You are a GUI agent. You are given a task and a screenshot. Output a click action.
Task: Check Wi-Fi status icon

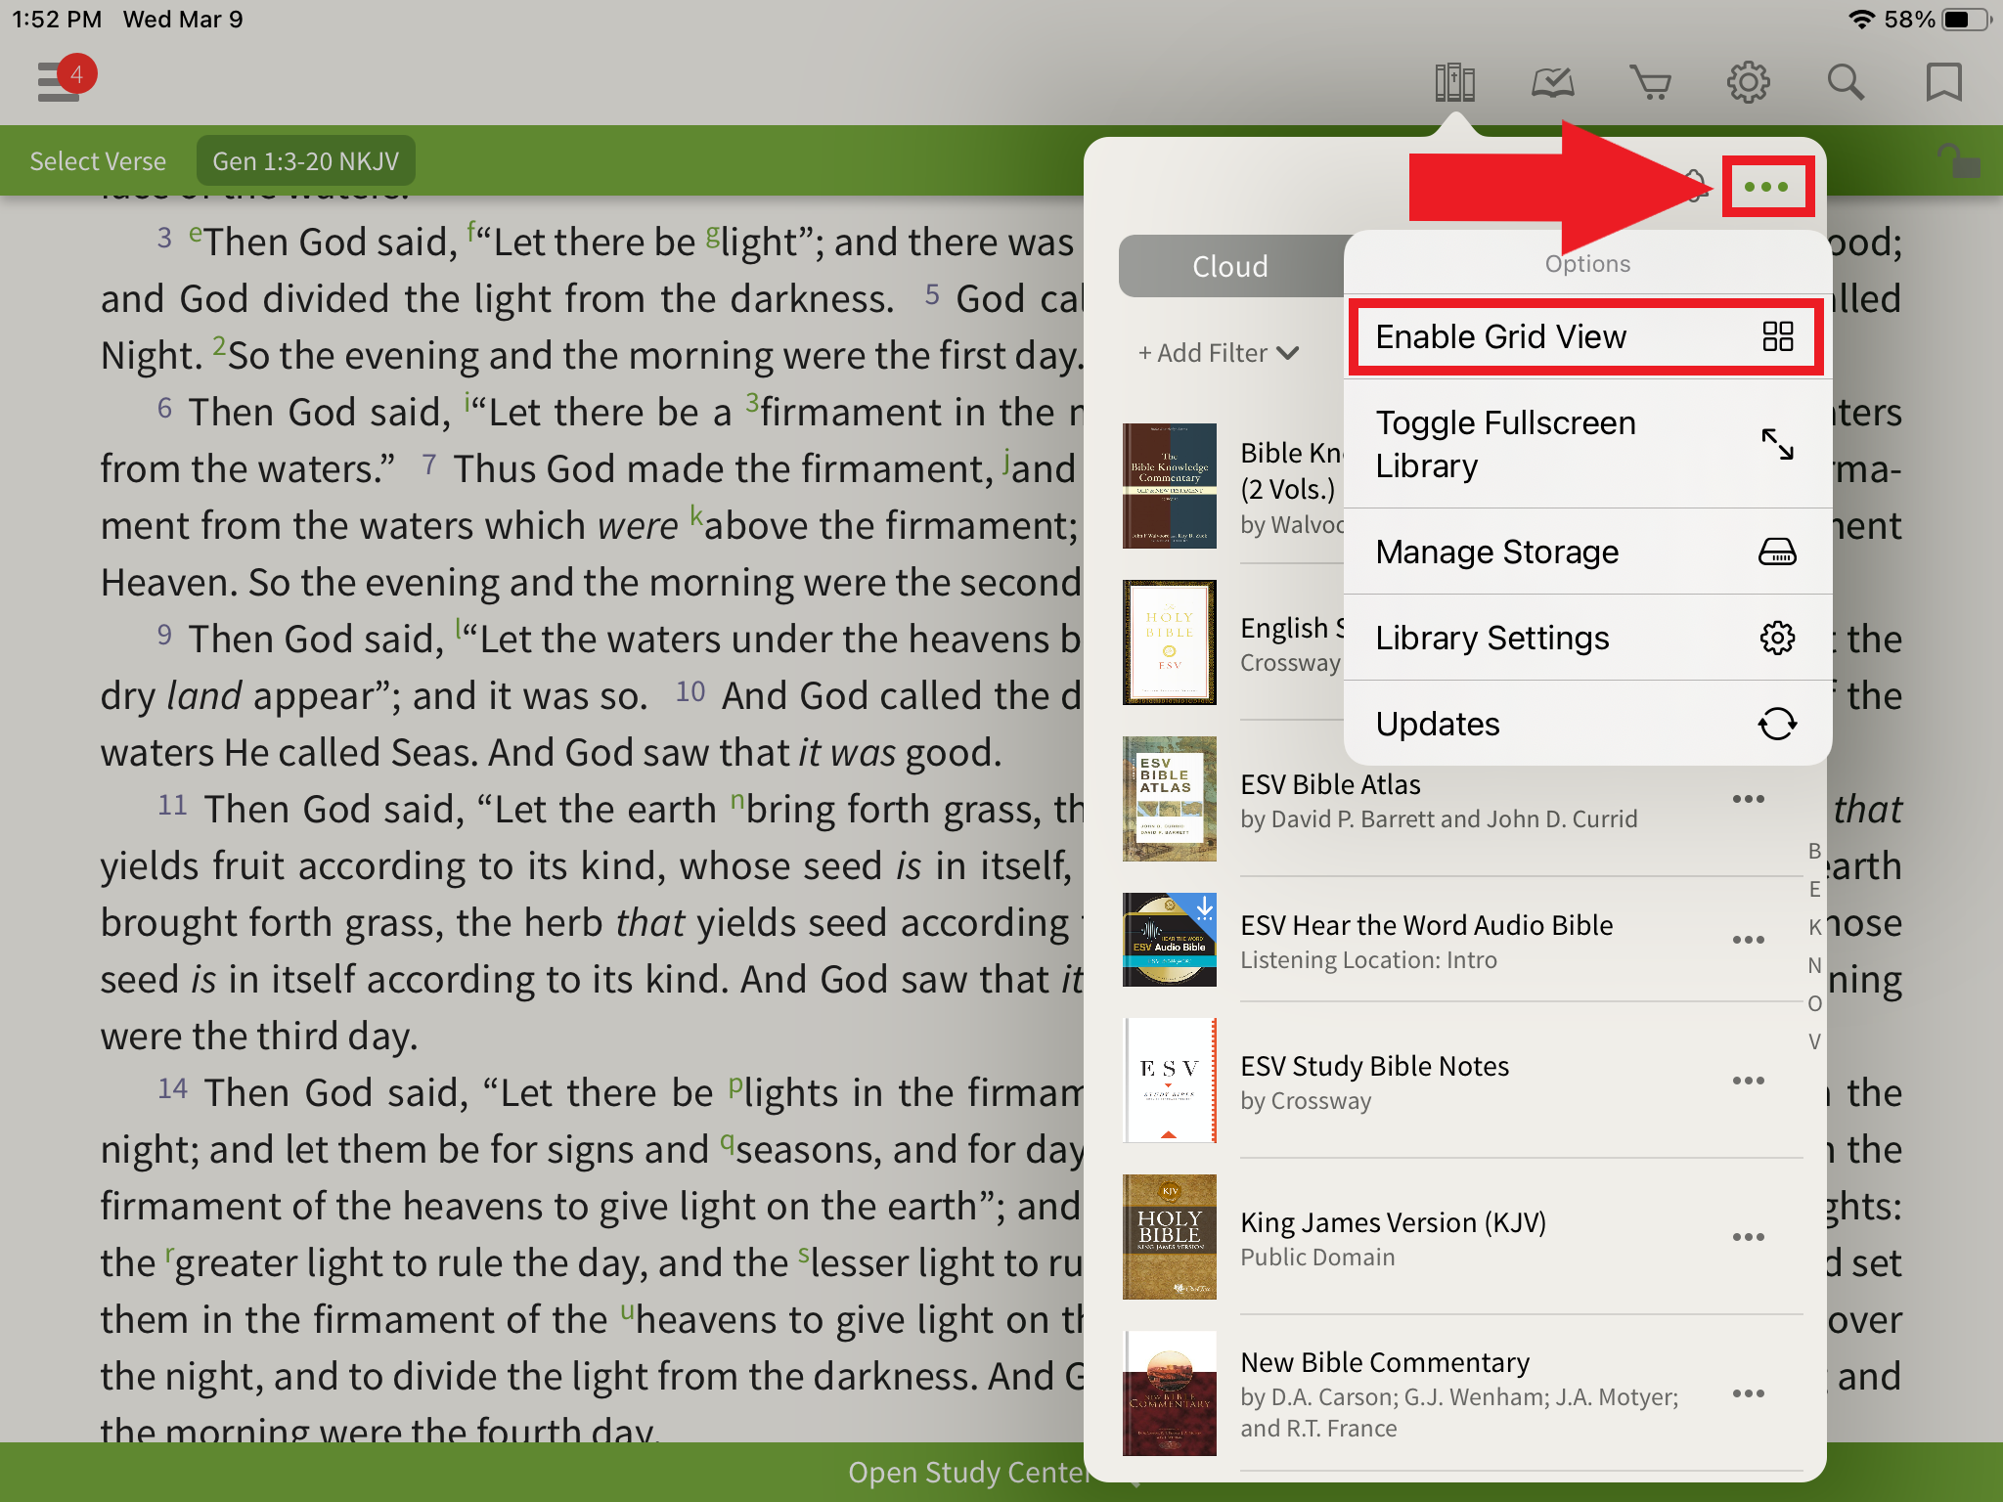click(x=1861, y=20)
